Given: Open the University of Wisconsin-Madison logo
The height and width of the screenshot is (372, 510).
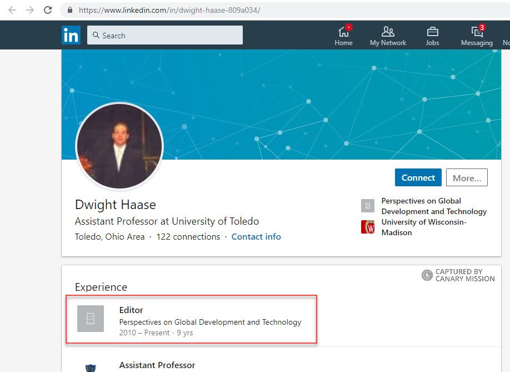Looking at the screenshot, I should click(367, 227).
